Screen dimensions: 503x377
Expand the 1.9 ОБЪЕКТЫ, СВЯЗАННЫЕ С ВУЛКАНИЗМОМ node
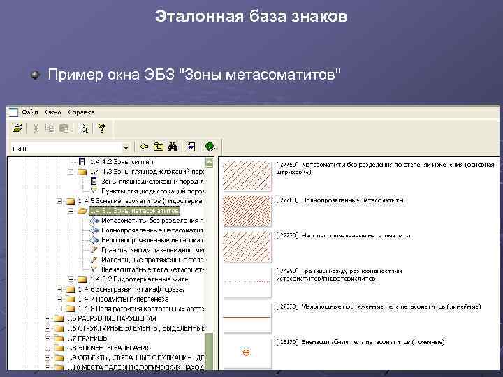pyautogui.click(x=48, y=357)
